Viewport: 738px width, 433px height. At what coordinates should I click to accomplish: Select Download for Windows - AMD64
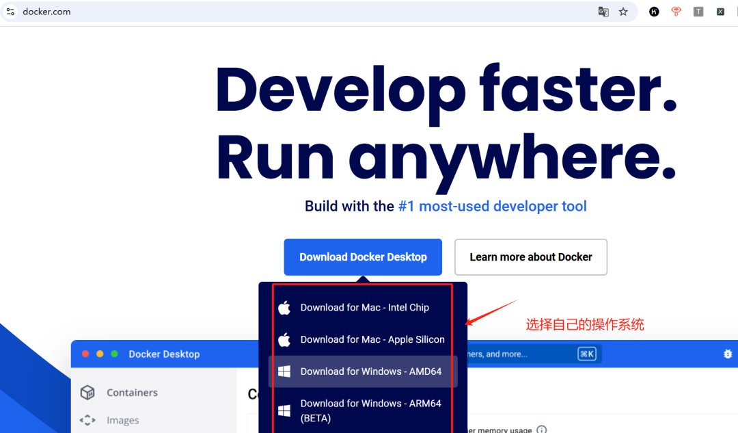pos(363,371)
